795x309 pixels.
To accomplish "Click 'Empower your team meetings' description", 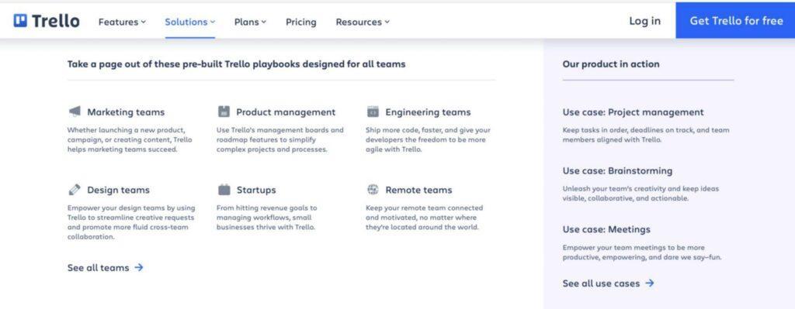I will [x=642, y=252].
